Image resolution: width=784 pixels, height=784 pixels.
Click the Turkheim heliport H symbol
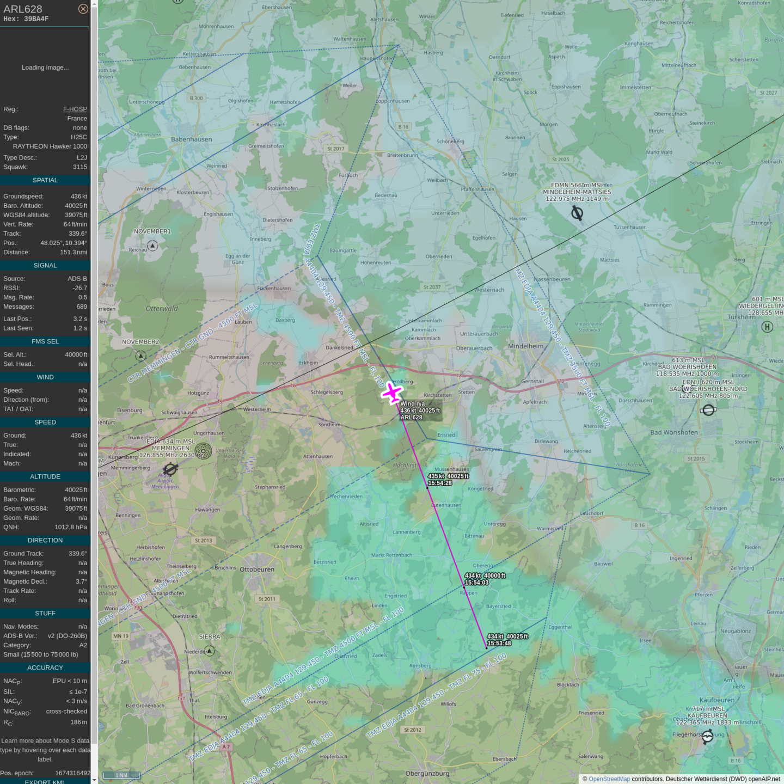click(x=767, y=327)
